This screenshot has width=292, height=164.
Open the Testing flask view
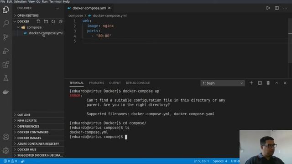6,78
